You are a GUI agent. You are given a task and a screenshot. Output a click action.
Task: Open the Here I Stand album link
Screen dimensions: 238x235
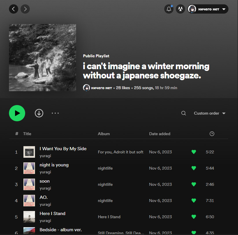pos(109,217)
